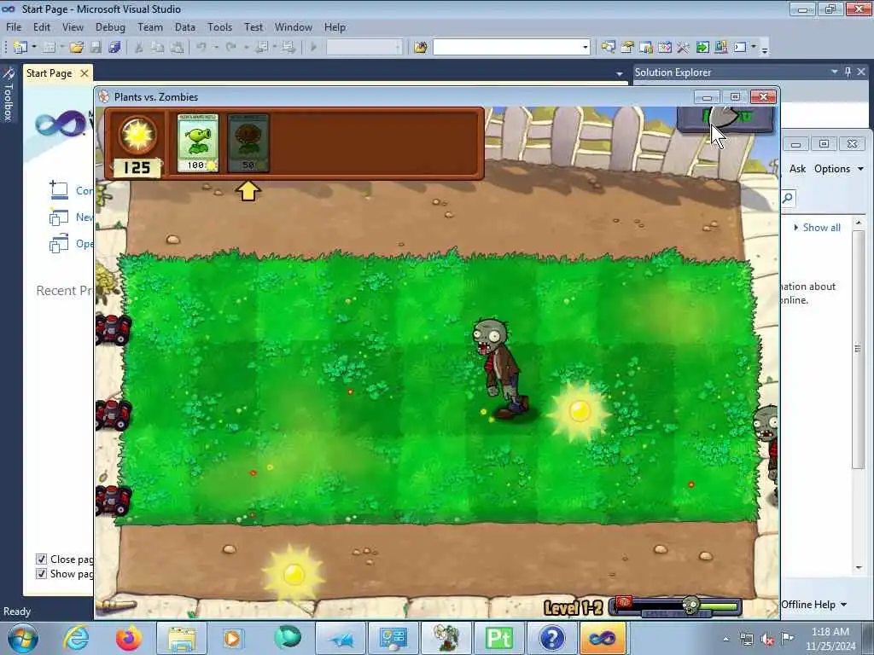Open the document tab list dropdown arrow
Screen dimensions: 874x655
(620, 74)
